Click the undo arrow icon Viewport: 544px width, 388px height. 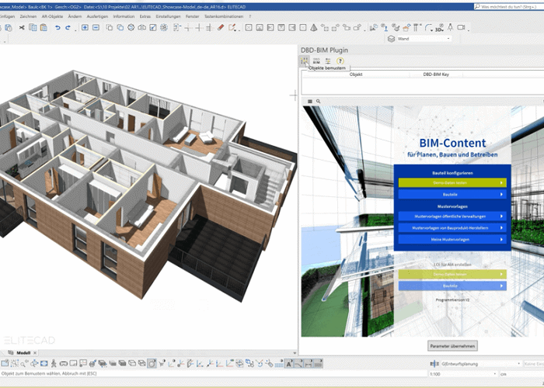[58, 27]
